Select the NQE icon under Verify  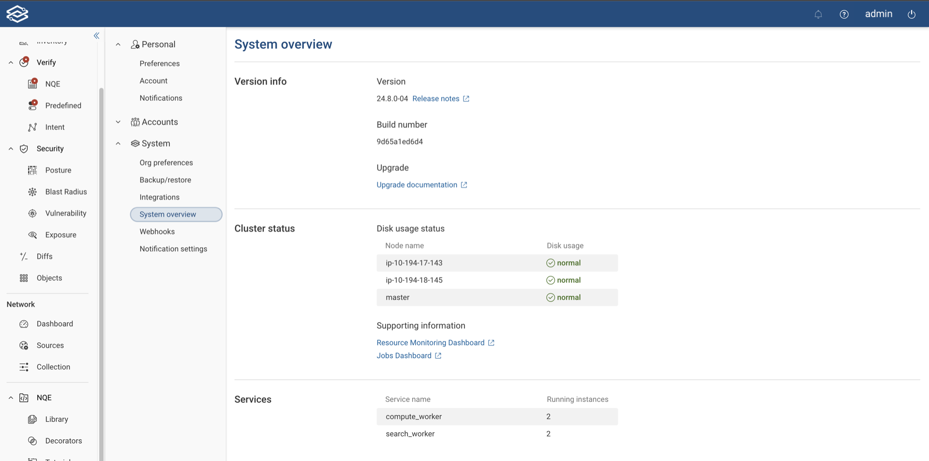tap(32, 83)
